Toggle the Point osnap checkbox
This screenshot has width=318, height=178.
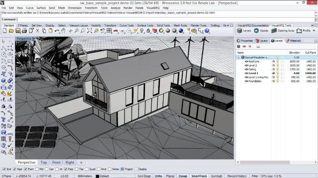point(25,169)
